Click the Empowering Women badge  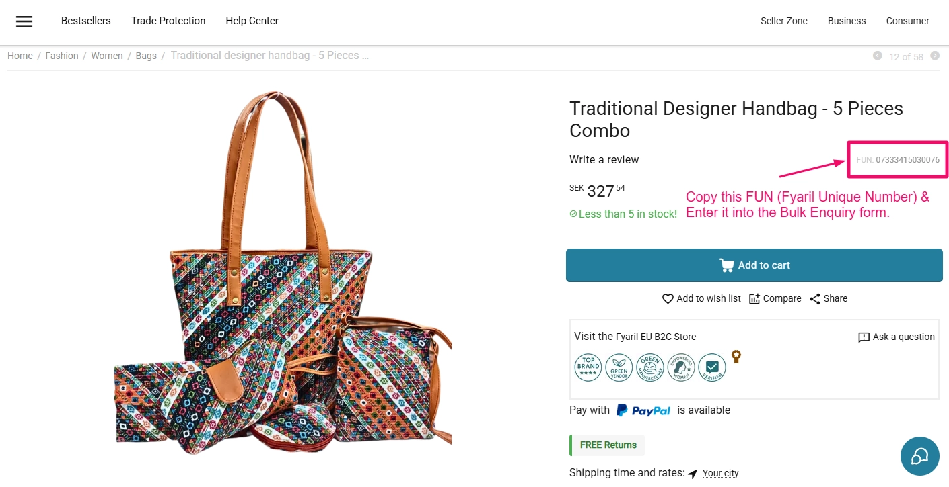tap(681, 367)
